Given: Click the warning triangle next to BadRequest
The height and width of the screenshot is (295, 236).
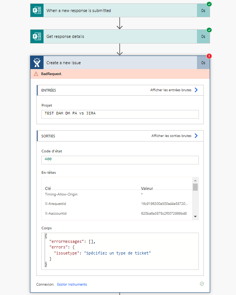Looking at the screenshot, I should click(x=36, y=74).
